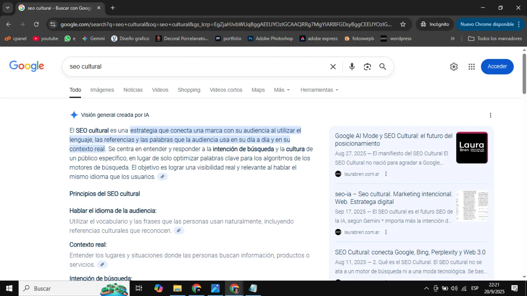Open the Google apps grid

point(471,67)
